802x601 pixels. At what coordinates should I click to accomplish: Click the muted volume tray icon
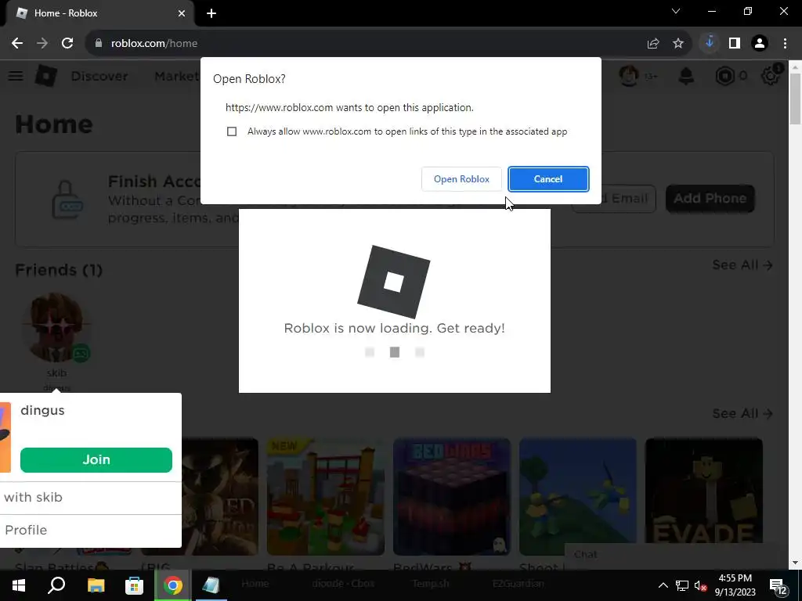[x=700, y=585]
